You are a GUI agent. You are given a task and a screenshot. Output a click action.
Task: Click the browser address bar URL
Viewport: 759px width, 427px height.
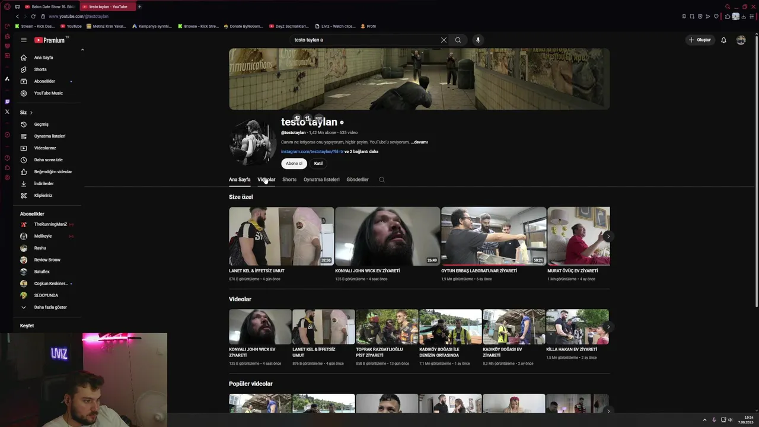(78, 17)
